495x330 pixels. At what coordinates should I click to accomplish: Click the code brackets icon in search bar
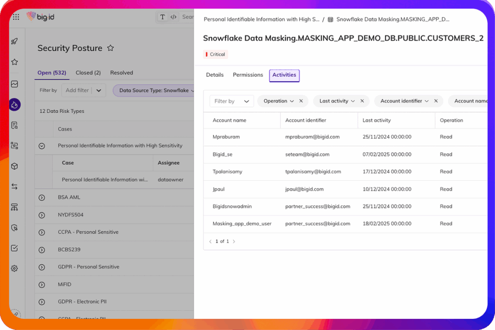pos(174,17)
